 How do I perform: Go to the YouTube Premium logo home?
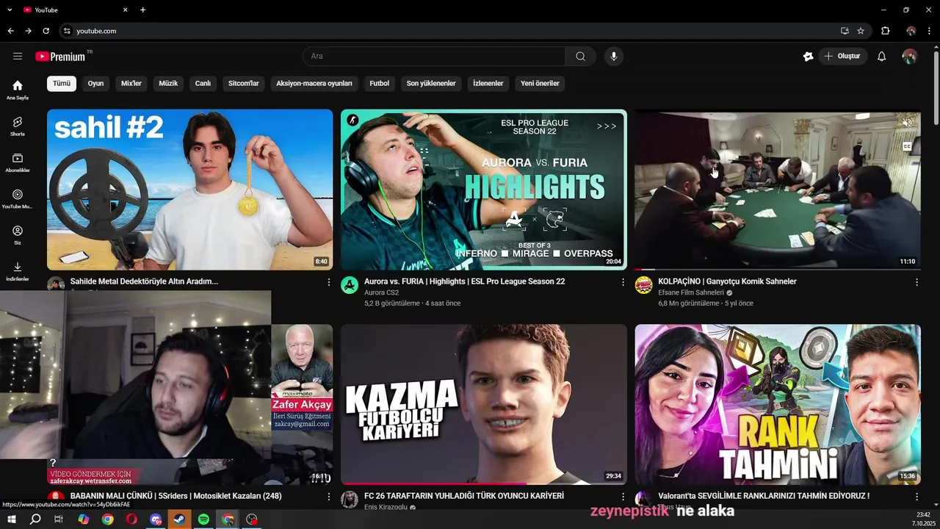coord(63,57)
